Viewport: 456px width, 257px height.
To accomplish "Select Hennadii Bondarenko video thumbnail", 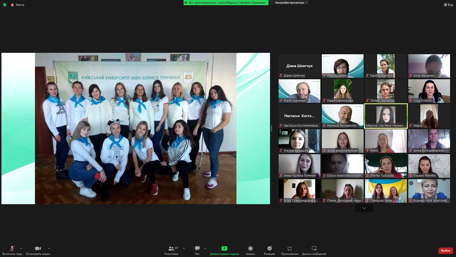I will click(343, 116).
